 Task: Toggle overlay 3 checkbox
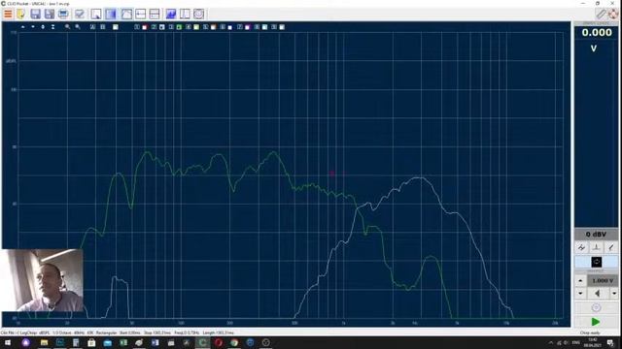[x=171, y=27]
